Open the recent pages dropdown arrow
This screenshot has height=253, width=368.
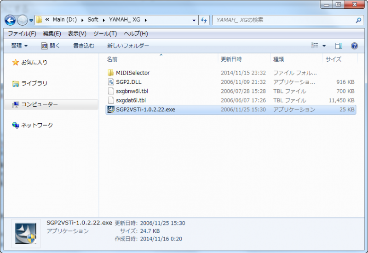[31, 20]
